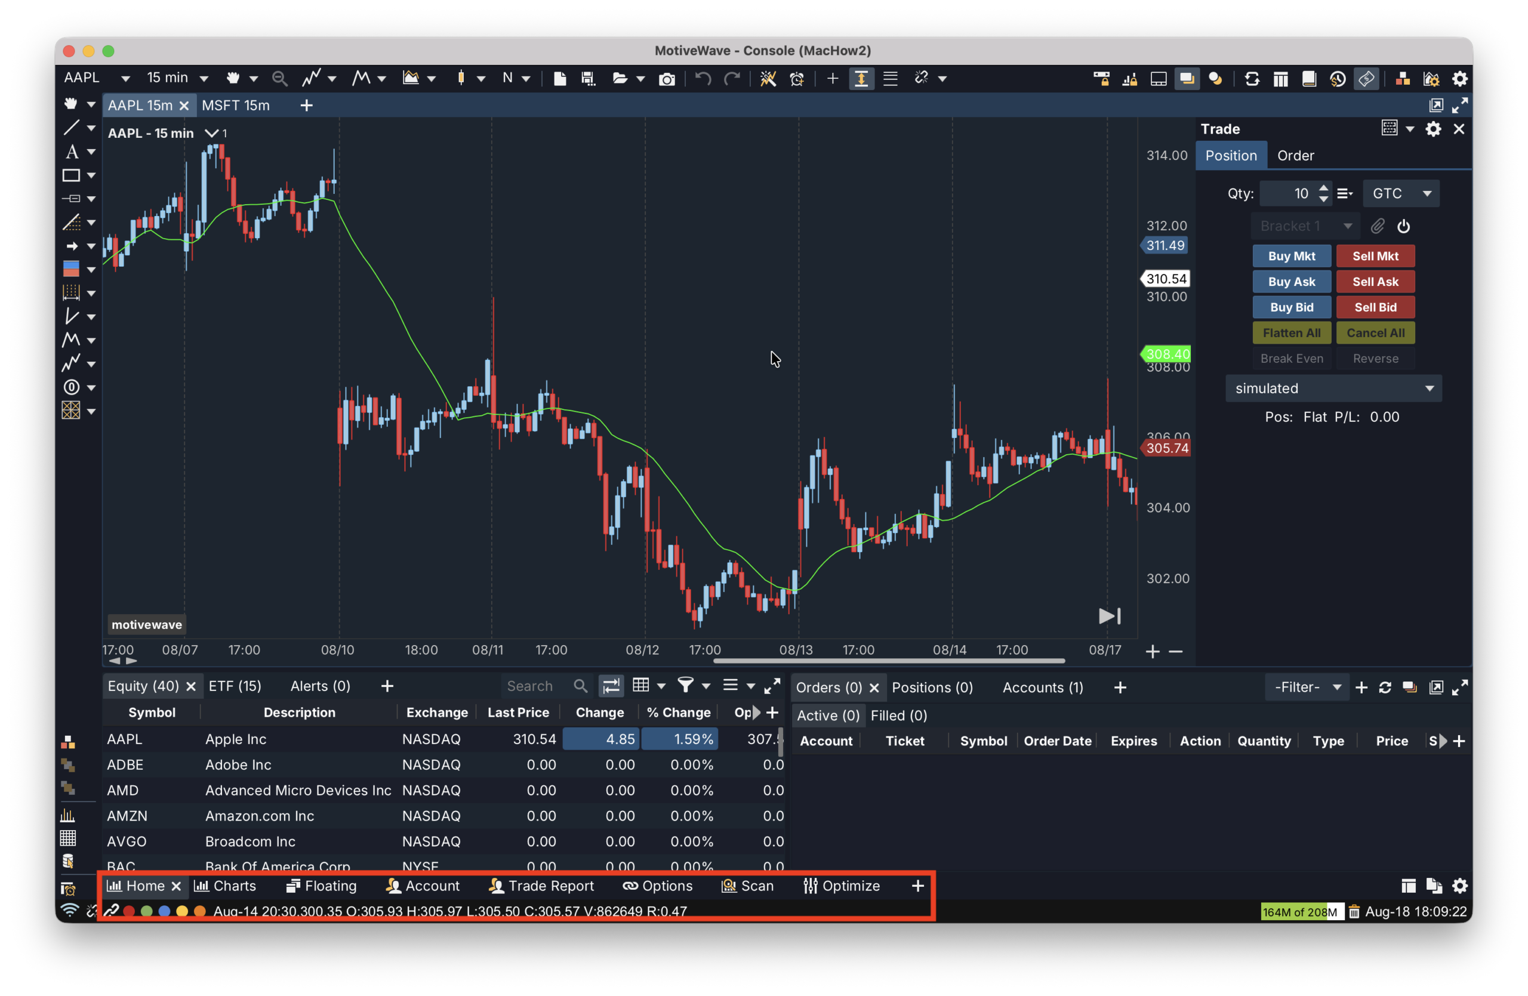The height and width of the screenshot is (996, 1528).
Task: Open the GTC time-in-force dropdown
Action: pyautogui.click(x=1400, y=193)
